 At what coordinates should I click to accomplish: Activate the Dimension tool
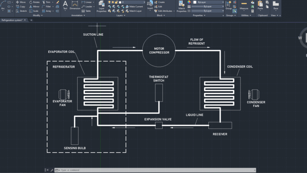[x=75, y=5]
